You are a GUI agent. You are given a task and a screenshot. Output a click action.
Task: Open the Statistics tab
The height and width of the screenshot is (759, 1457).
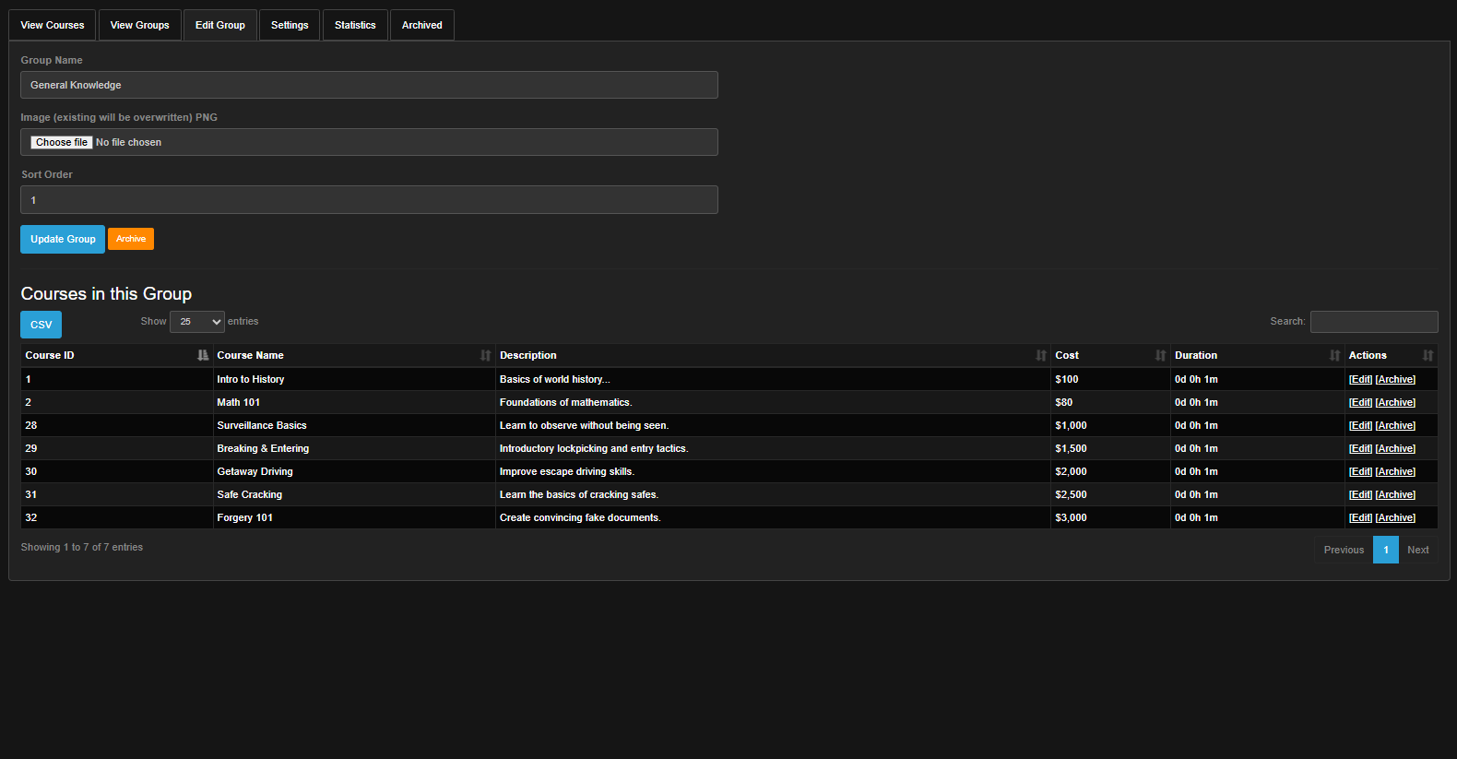tap(355, 25)
